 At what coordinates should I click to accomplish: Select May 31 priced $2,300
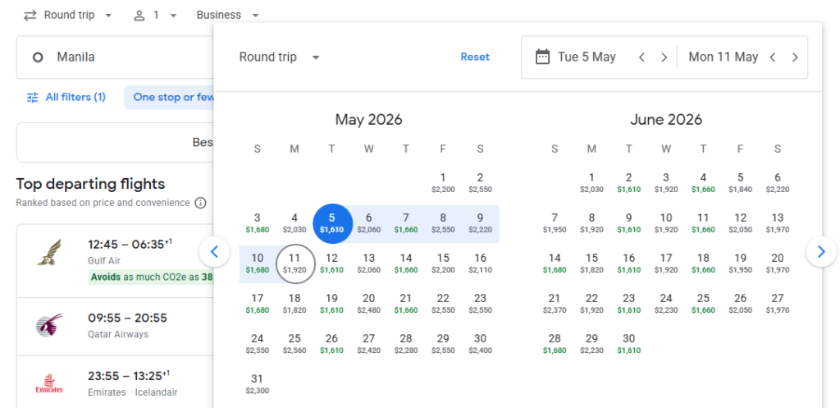coord(257,384)
